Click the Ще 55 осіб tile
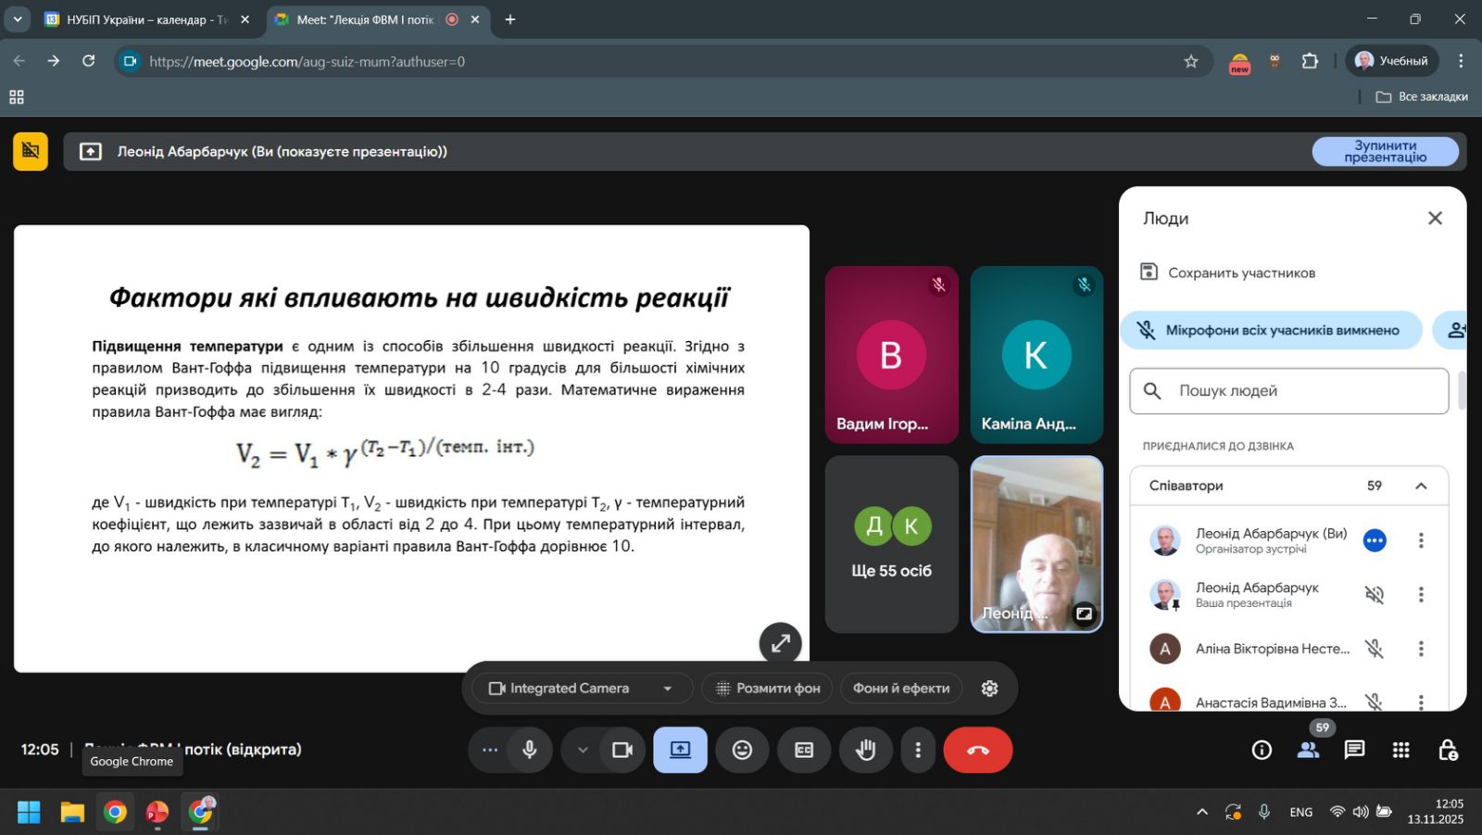The height and width of the screenshot is (835, 1482). point(891,544)
